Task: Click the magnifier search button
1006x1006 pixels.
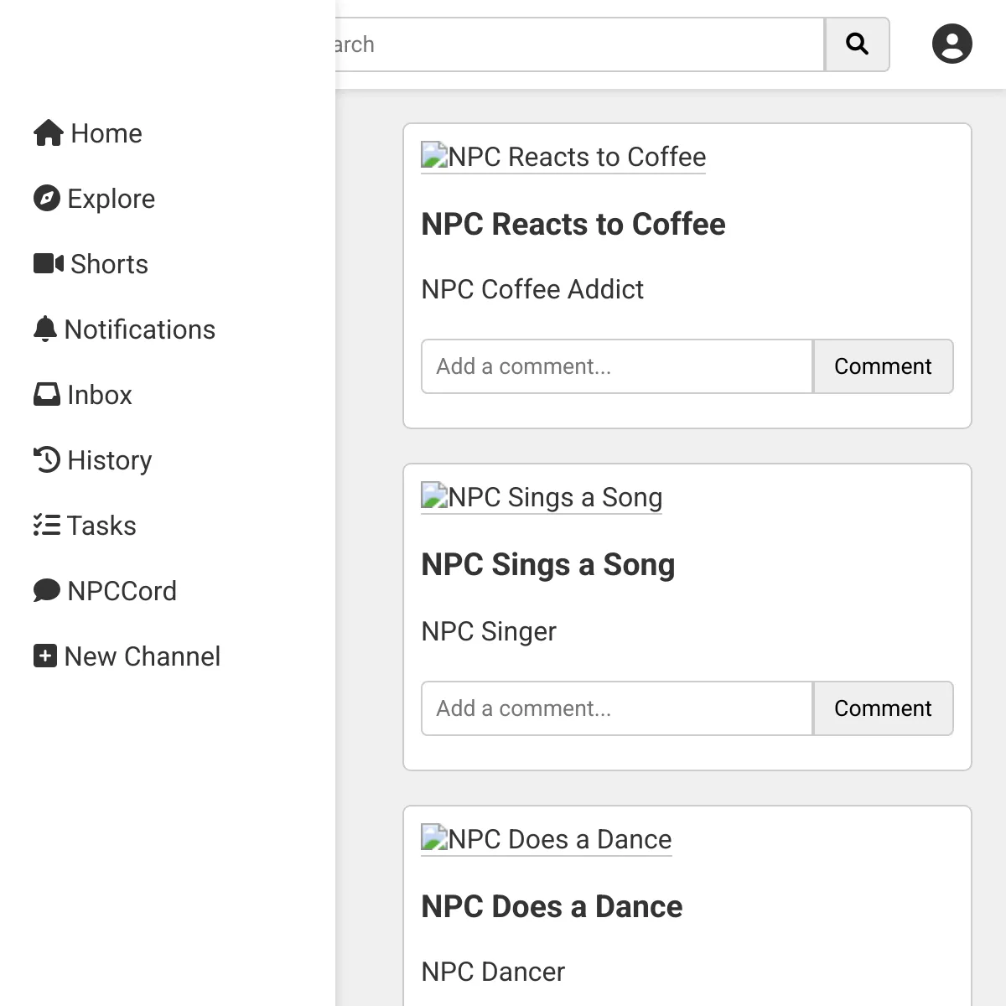Action: [x=857, y=44]
